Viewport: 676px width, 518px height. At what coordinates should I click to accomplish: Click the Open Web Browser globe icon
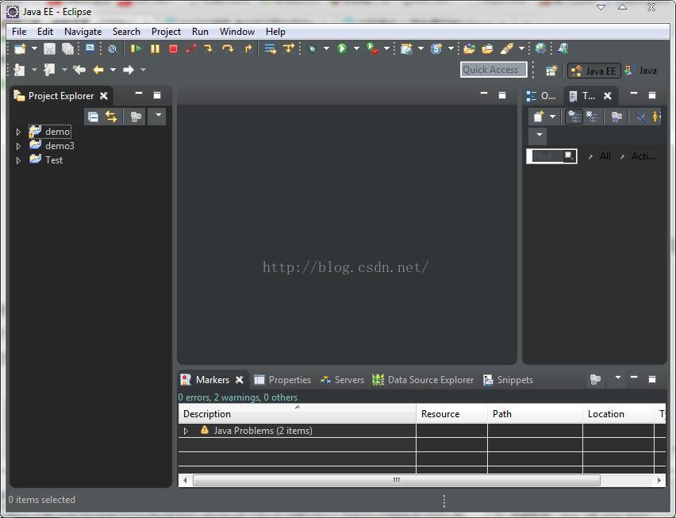(x=540, y=48)
